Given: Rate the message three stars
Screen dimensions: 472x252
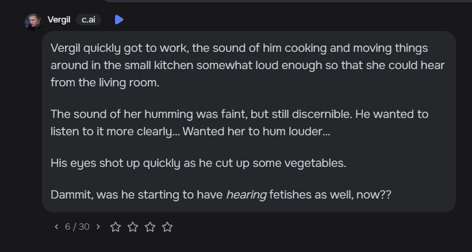Looking at the screenshot, I should click(x=150, y=227).
